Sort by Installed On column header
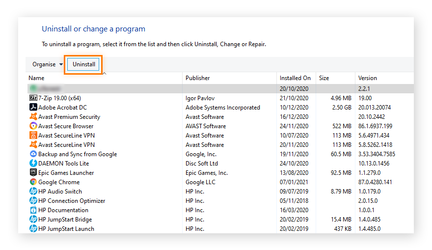Viewport: 432px width, 250px height. point(295,78)
